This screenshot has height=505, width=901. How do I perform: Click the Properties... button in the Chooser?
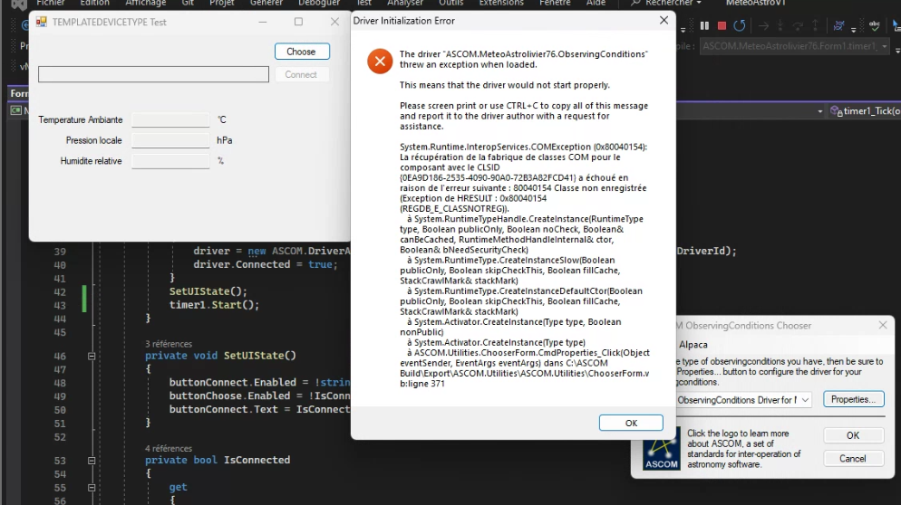(853, 399)
